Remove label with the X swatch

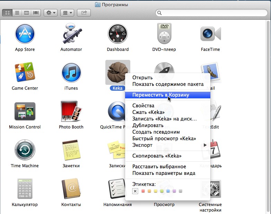point(135,191)
